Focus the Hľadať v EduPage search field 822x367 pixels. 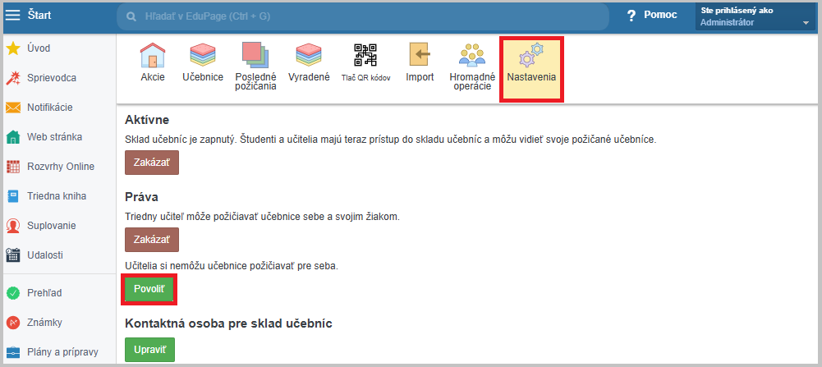363,16
